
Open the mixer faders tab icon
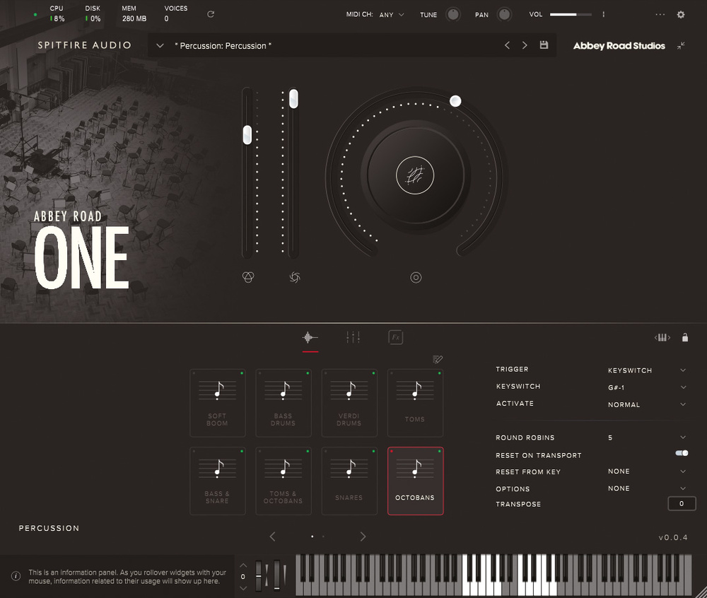353,338
